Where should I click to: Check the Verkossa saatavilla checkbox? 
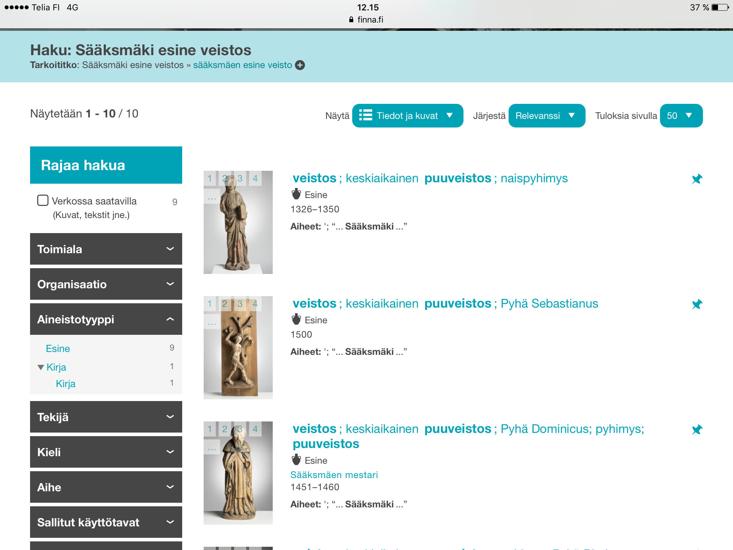pyautogui.click(x=43, y=200)
